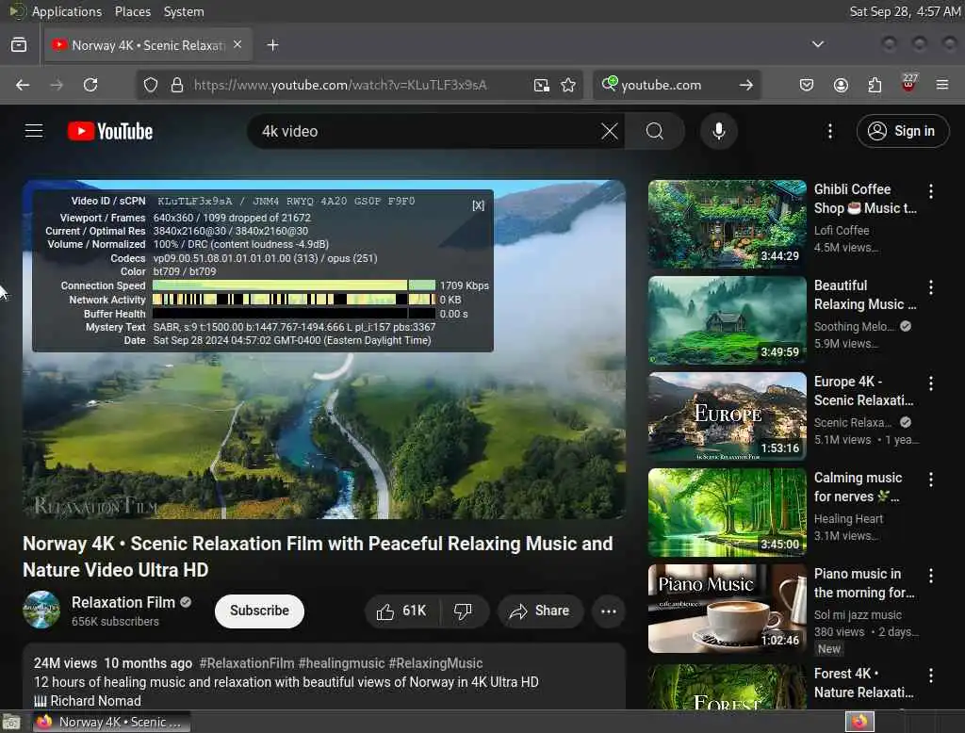The width and height of the screenshot is (965, 733).
Task: Open options for Beautiful Relaxing Music video
Action: 930,287
